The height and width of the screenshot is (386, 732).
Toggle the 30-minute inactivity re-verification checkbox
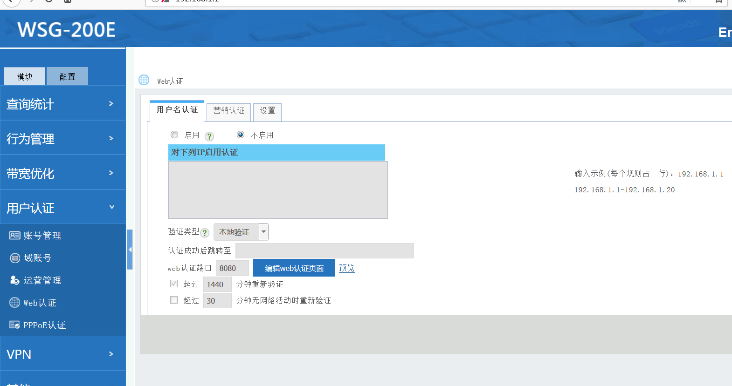174,300
